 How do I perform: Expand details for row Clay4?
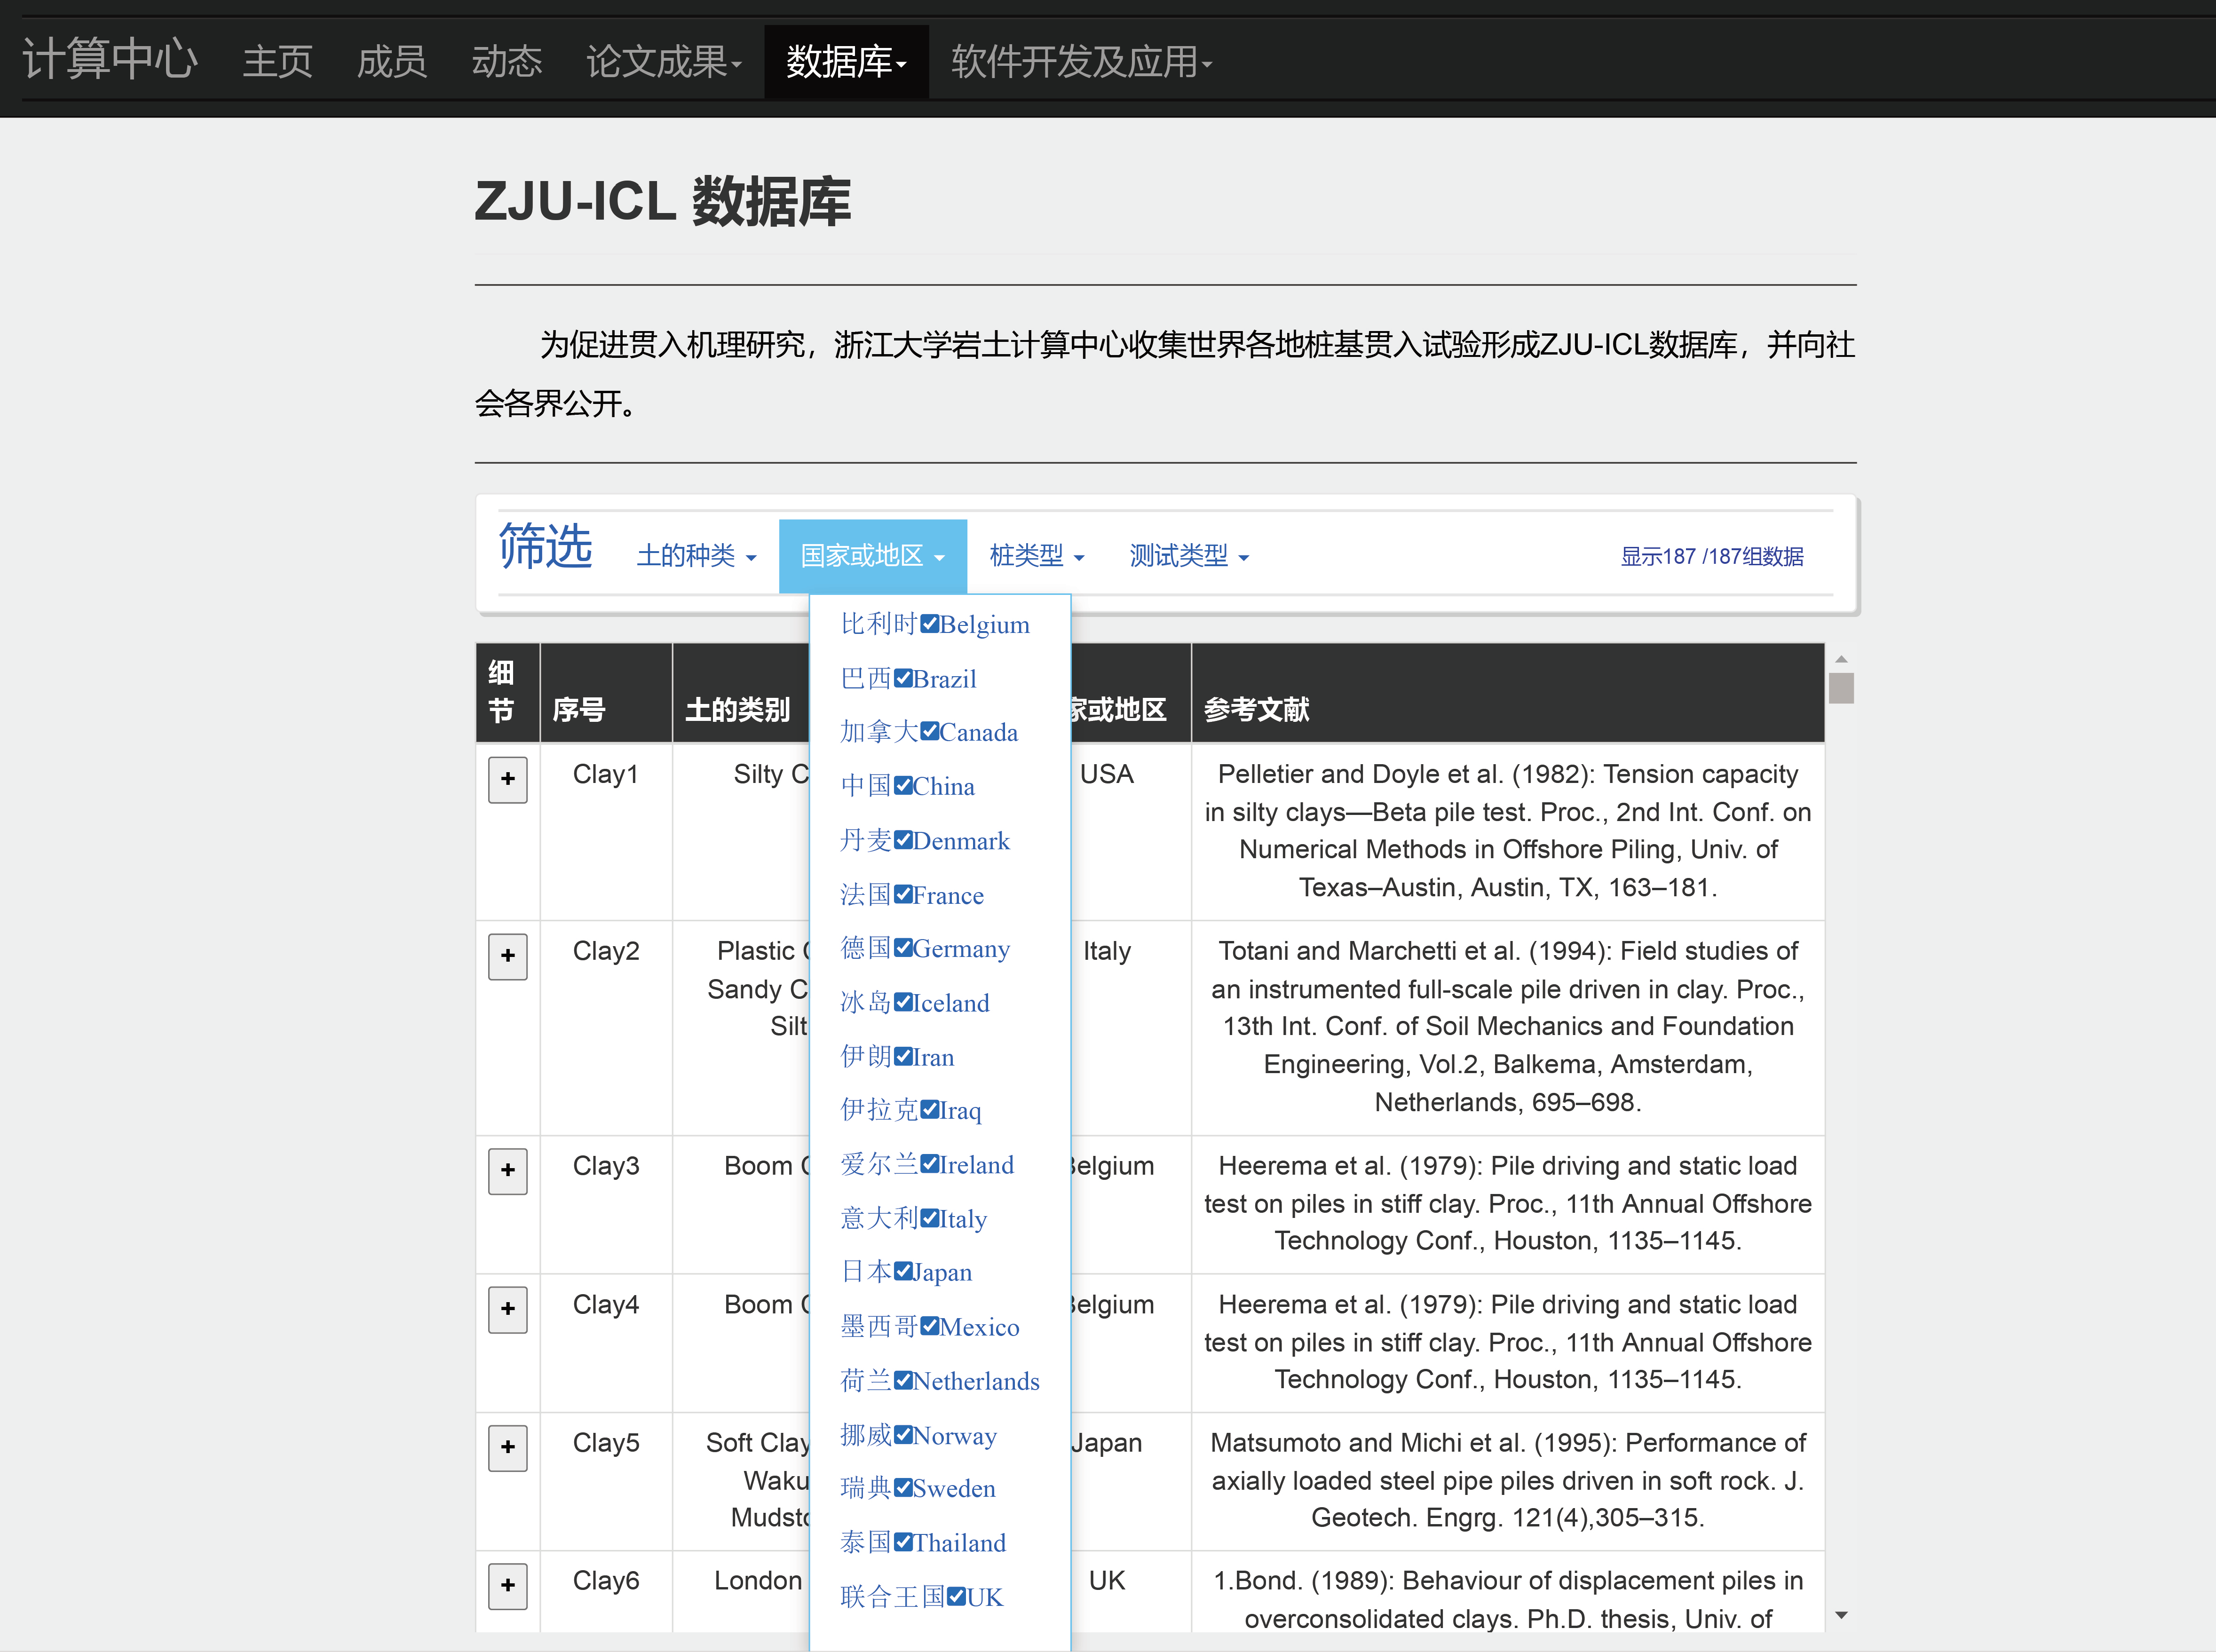click(x=508, y=1309)
